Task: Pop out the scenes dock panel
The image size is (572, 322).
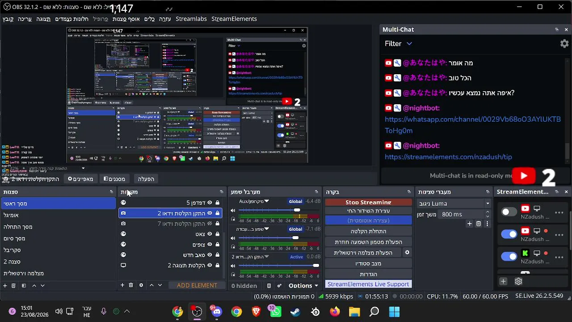Action: point(112,192)
